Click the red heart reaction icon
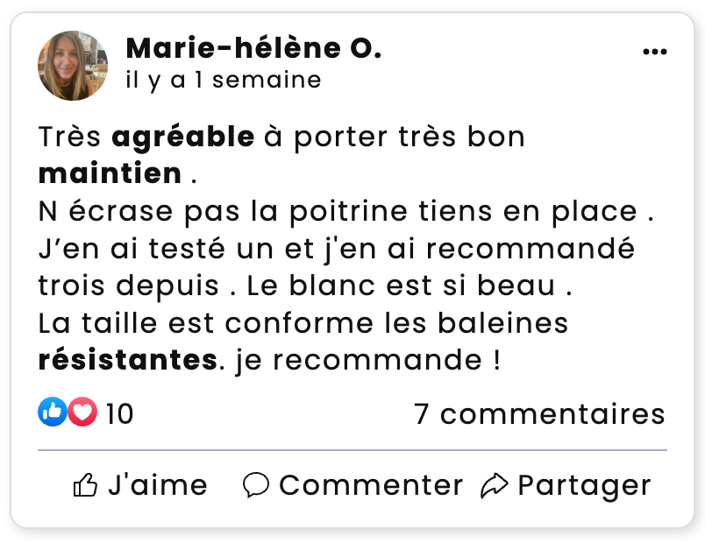Screen dimensions: 705x543 click(82, 413)
